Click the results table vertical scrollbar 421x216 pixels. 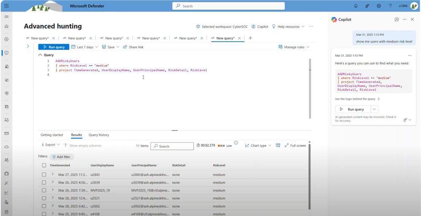click(310, 176)
